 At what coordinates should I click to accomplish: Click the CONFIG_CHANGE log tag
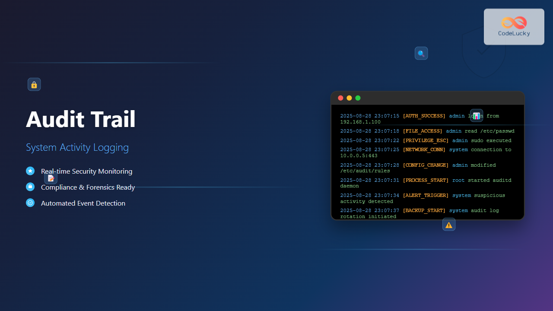(426, 165)
